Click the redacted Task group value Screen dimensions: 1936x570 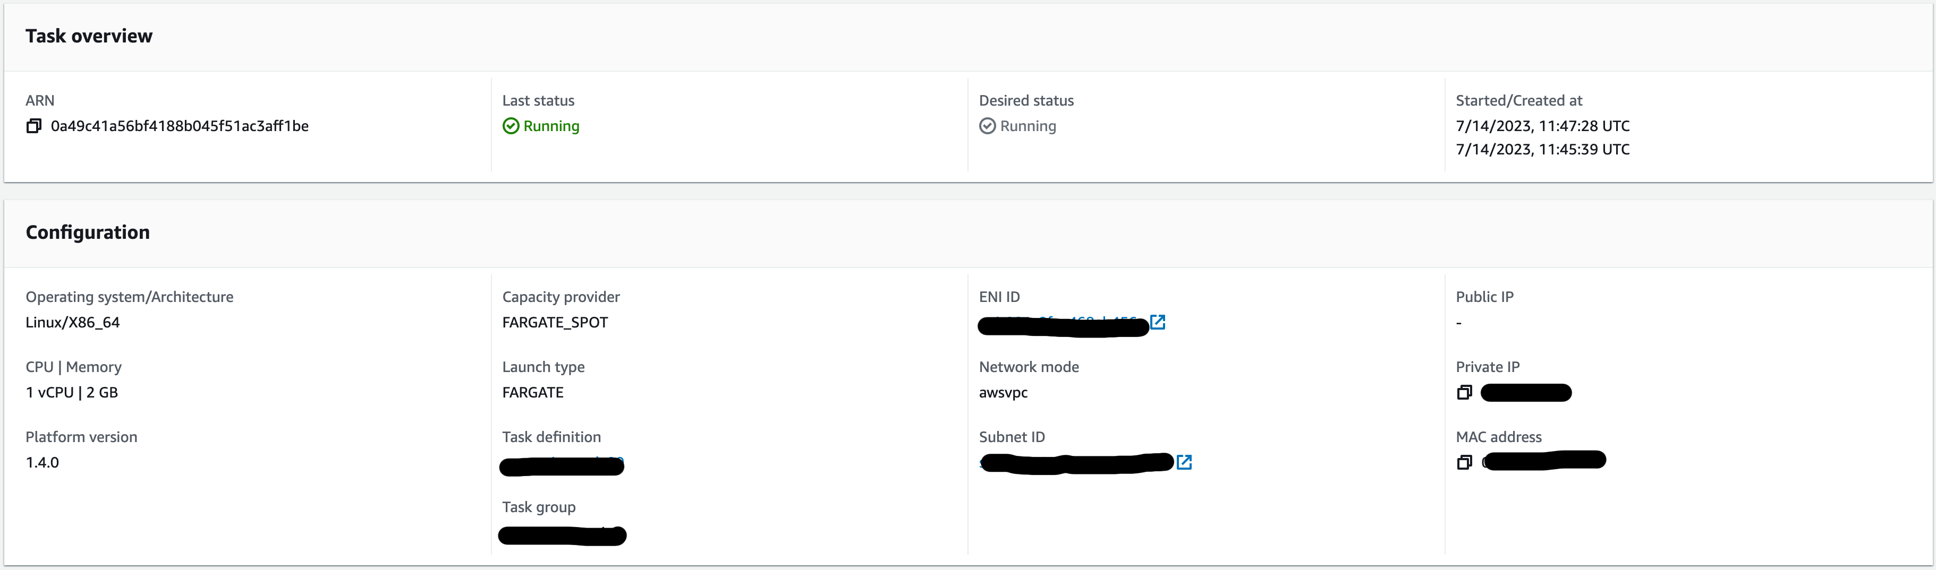562,536
